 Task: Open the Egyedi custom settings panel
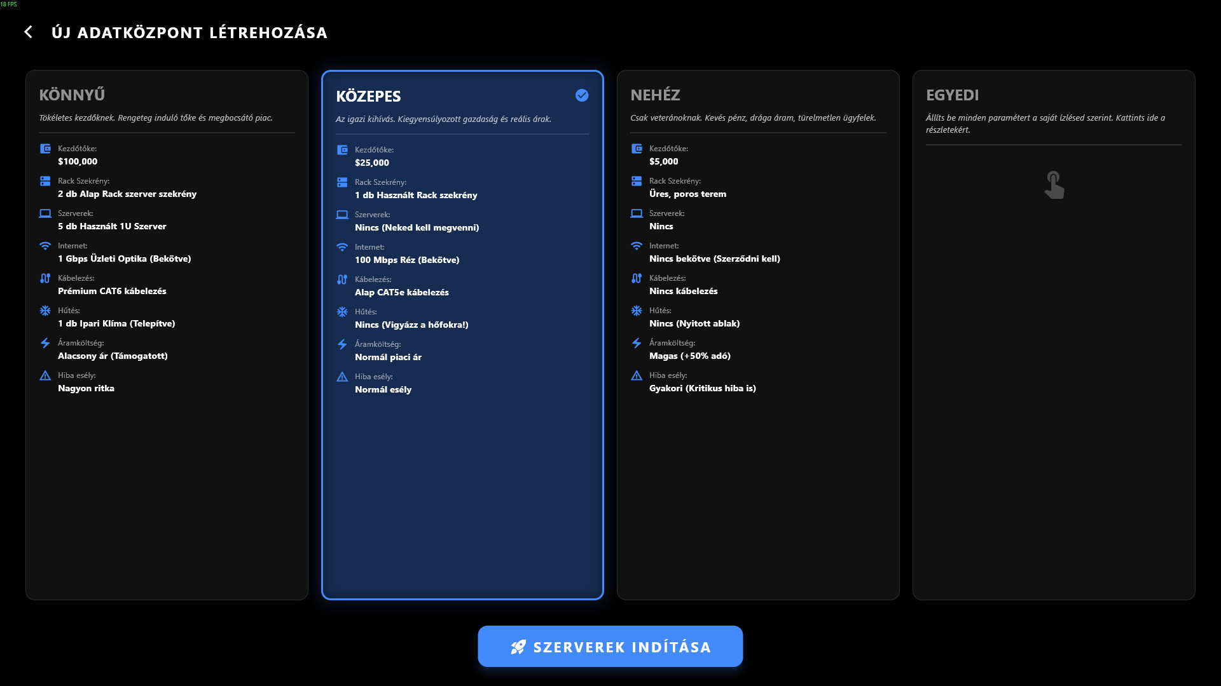click(x=1054, y=335)
